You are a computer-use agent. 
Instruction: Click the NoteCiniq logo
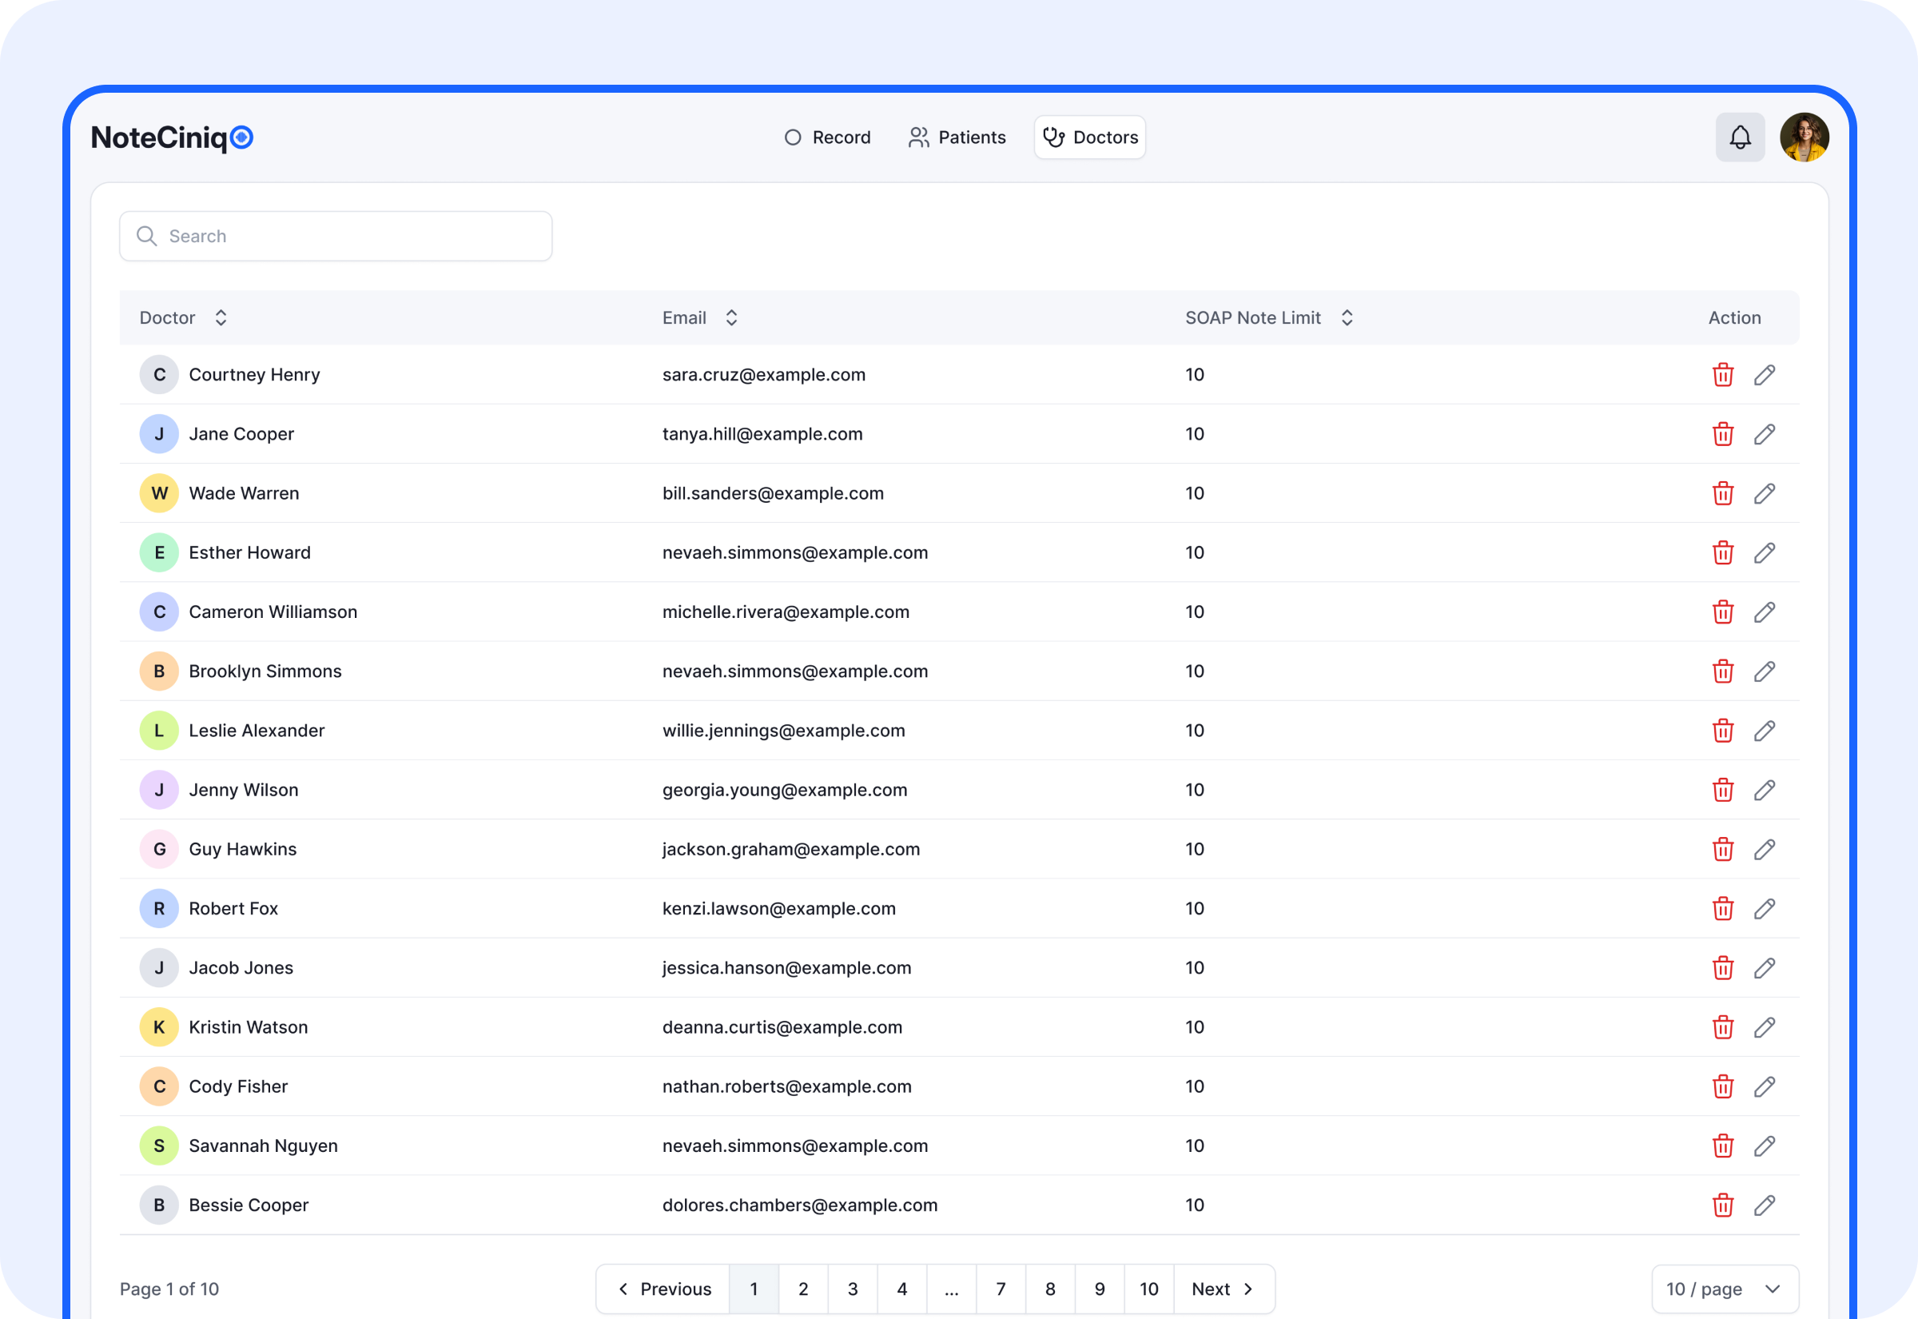pos(172,137)
